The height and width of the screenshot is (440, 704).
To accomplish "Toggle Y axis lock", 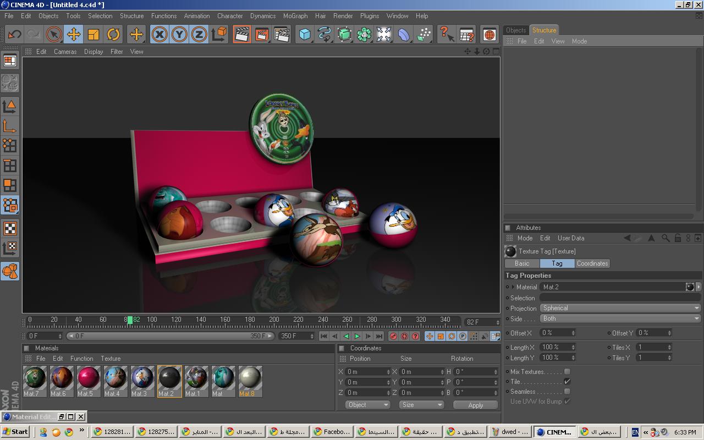I will pos(179,35).
